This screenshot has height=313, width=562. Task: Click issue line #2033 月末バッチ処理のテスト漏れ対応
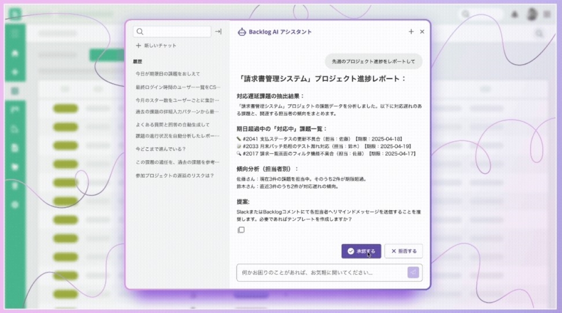tap(325, 146)
